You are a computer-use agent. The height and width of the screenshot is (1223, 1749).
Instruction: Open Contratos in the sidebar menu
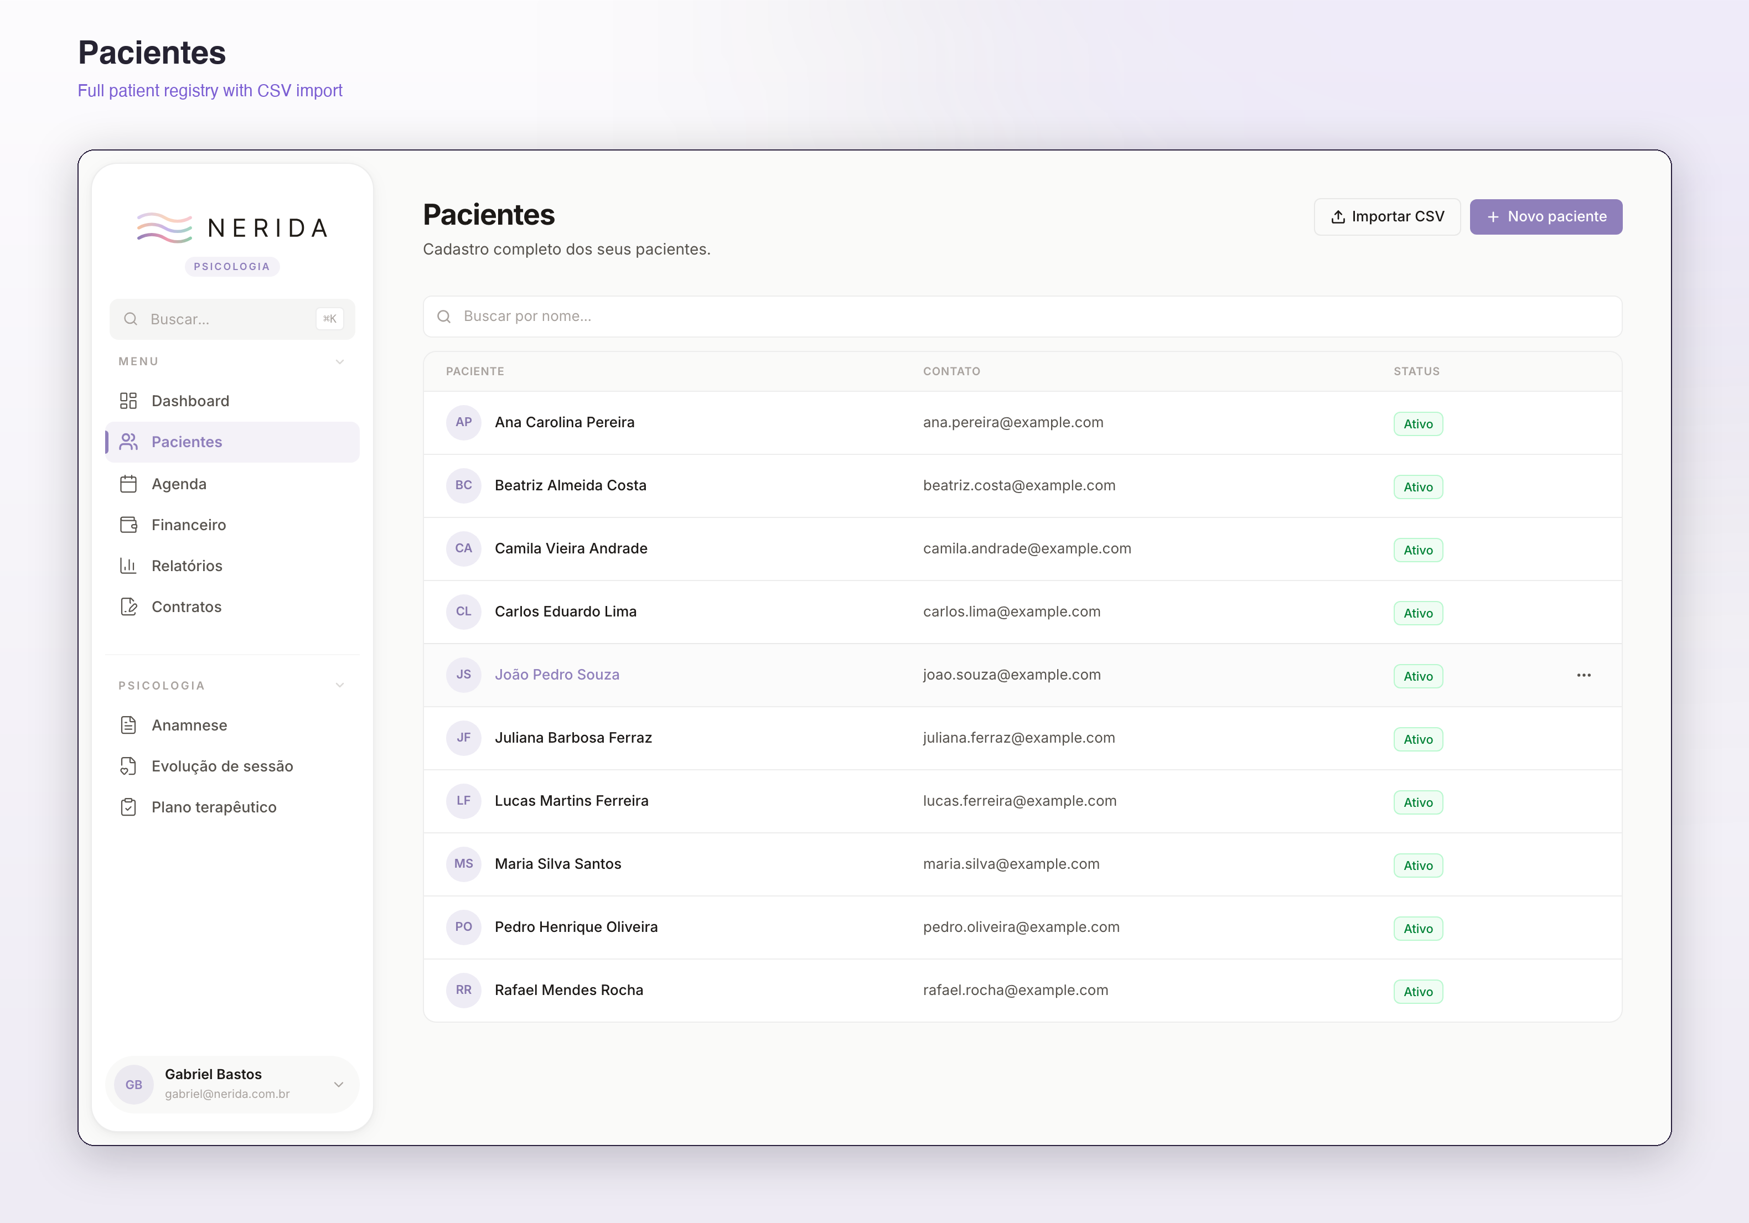tap(232, 607)
